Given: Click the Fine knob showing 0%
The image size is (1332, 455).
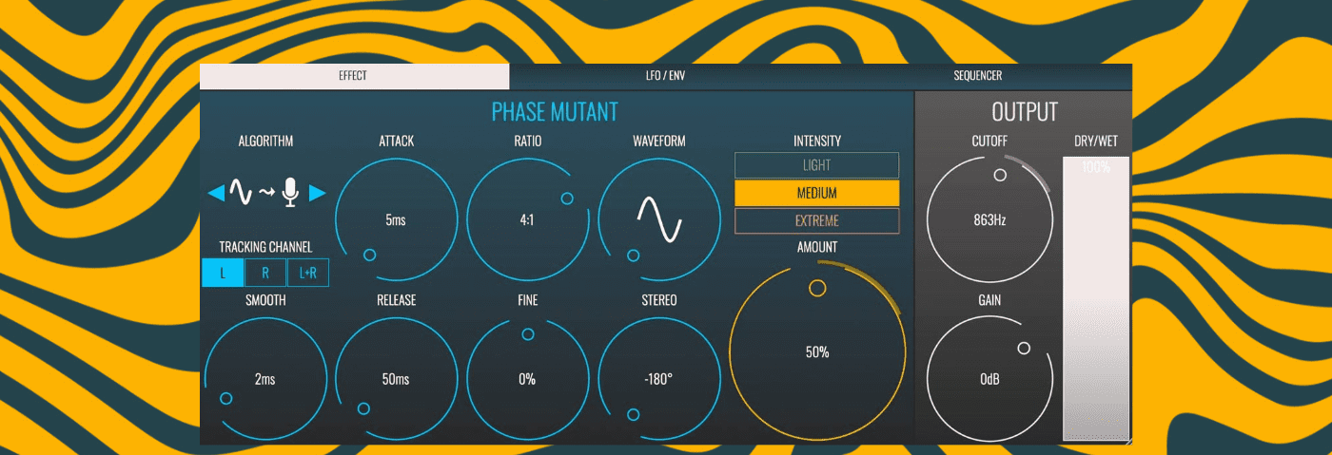Looking at the screenshot, I should pos(527,378).
